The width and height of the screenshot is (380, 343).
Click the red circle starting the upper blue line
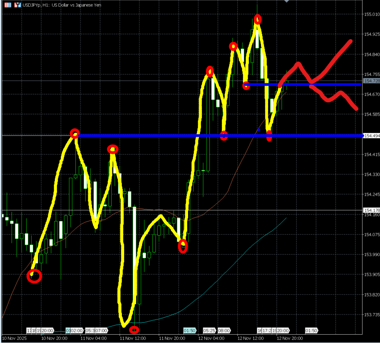[246, 85]
